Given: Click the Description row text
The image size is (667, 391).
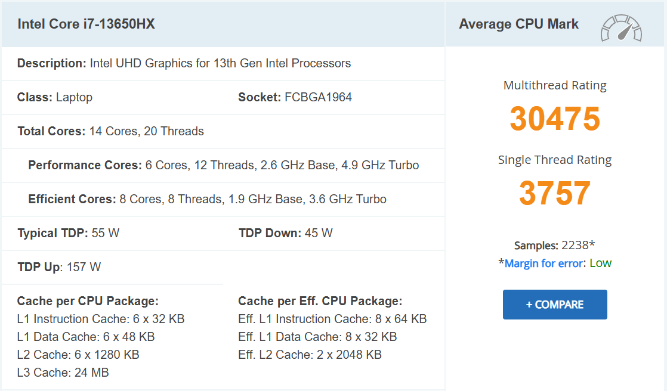Looking at the screenshot, I should point(184,63).
